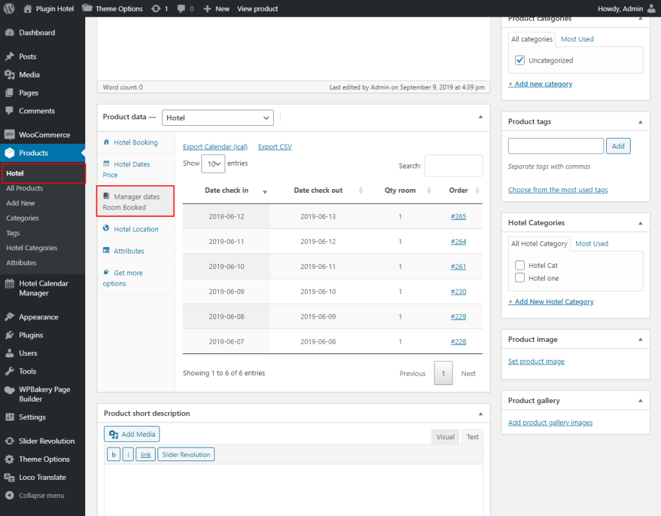Click the Pages icon in sidebar
The width and height of the screenshot is (661, 516).
click(x=9, y=93)
